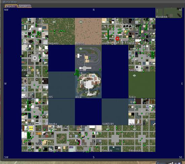
Task: Click the info hub icon on Mirai island
Action: coord(81,76)
